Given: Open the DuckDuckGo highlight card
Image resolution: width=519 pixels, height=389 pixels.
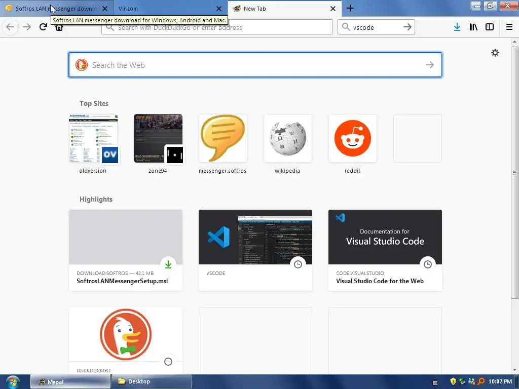Looking at the screenshot, I should pos(126,341).
